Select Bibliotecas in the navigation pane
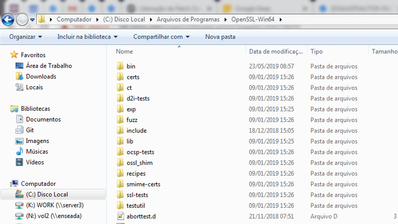Screen dimensions: 398x224 (x=36, y=108)
